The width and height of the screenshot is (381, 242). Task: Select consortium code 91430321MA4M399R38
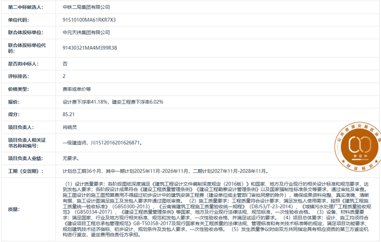(x=90, y=48)
